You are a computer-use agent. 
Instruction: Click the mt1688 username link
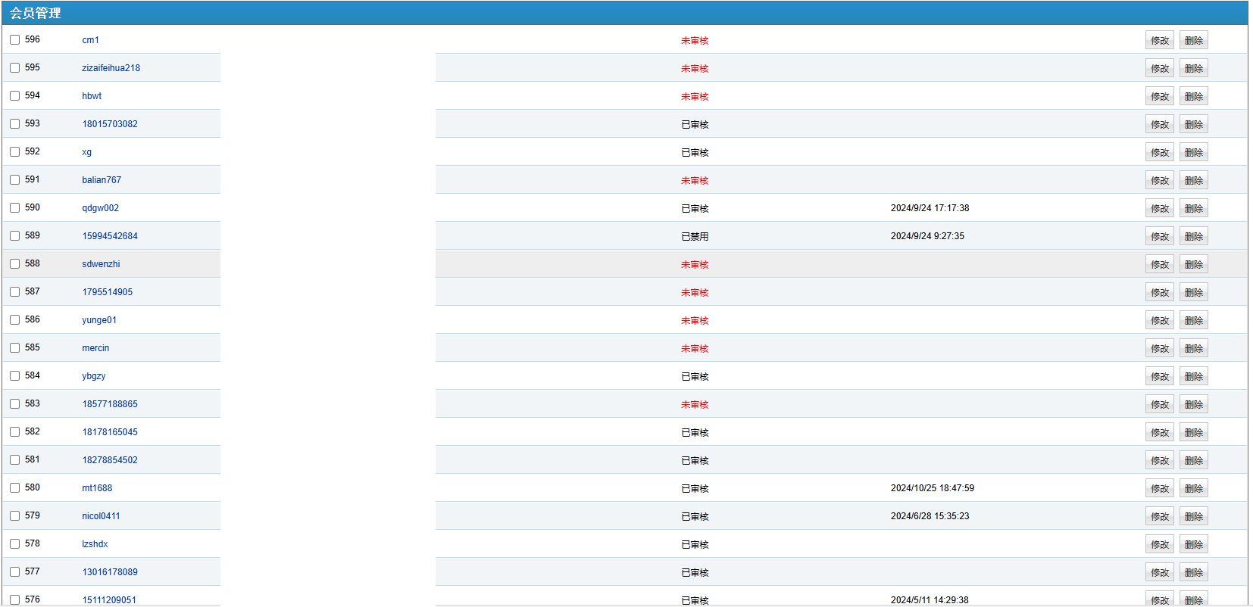[x=97, y=488]
